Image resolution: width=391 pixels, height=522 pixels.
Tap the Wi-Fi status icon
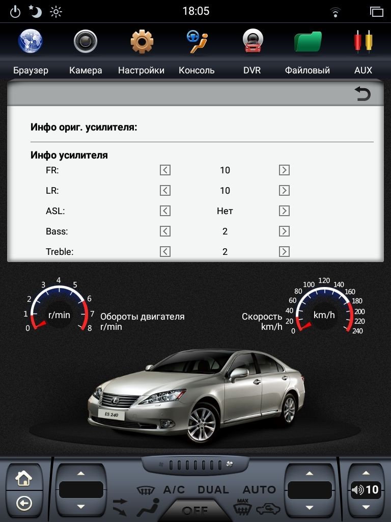pos(335,12)
